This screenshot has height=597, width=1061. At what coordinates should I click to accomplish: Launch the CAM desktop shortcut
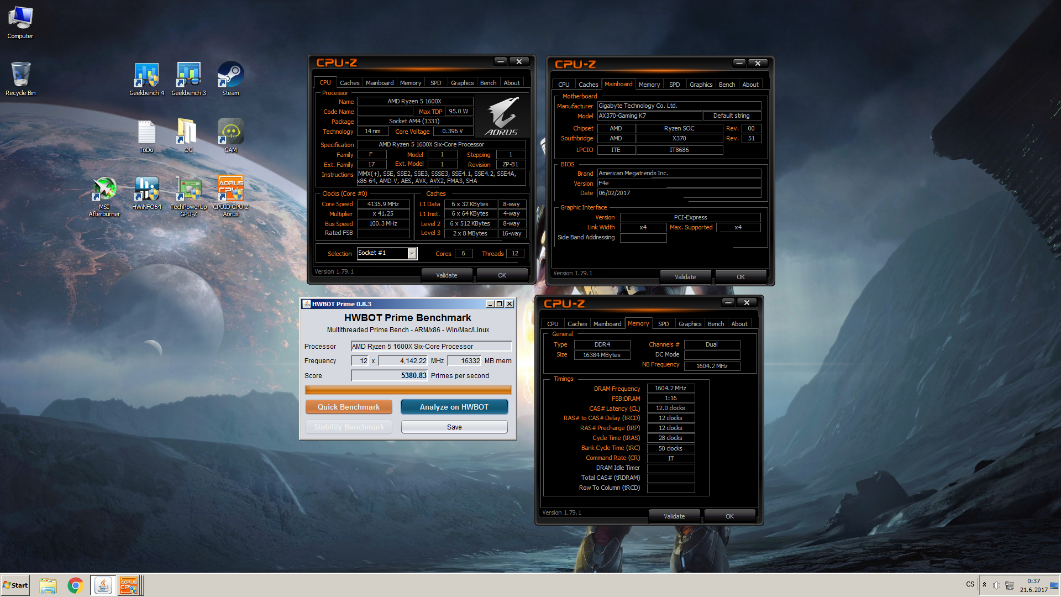coord(230,136)
